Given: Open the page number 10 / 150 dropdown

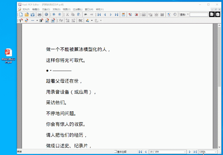Looking at the screenshot, I should tap(185, 152).
